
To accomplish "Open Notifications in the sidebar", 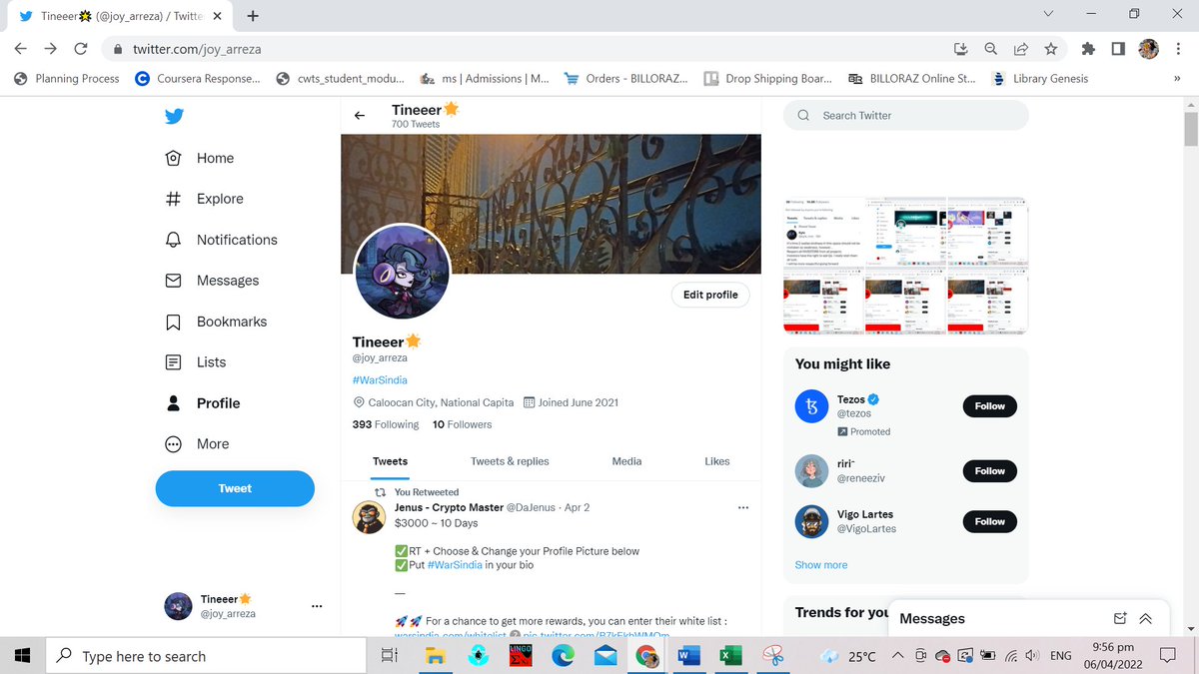I will (221, 240).
